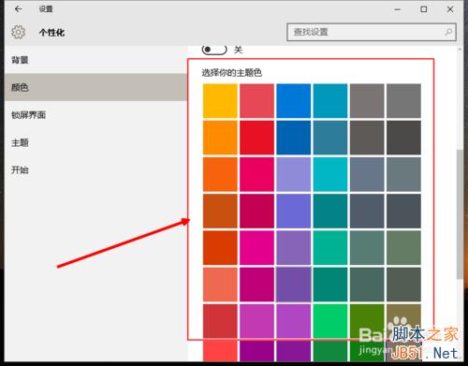Click the settings gear icon
468x366 pixels.
click(18, 32)
